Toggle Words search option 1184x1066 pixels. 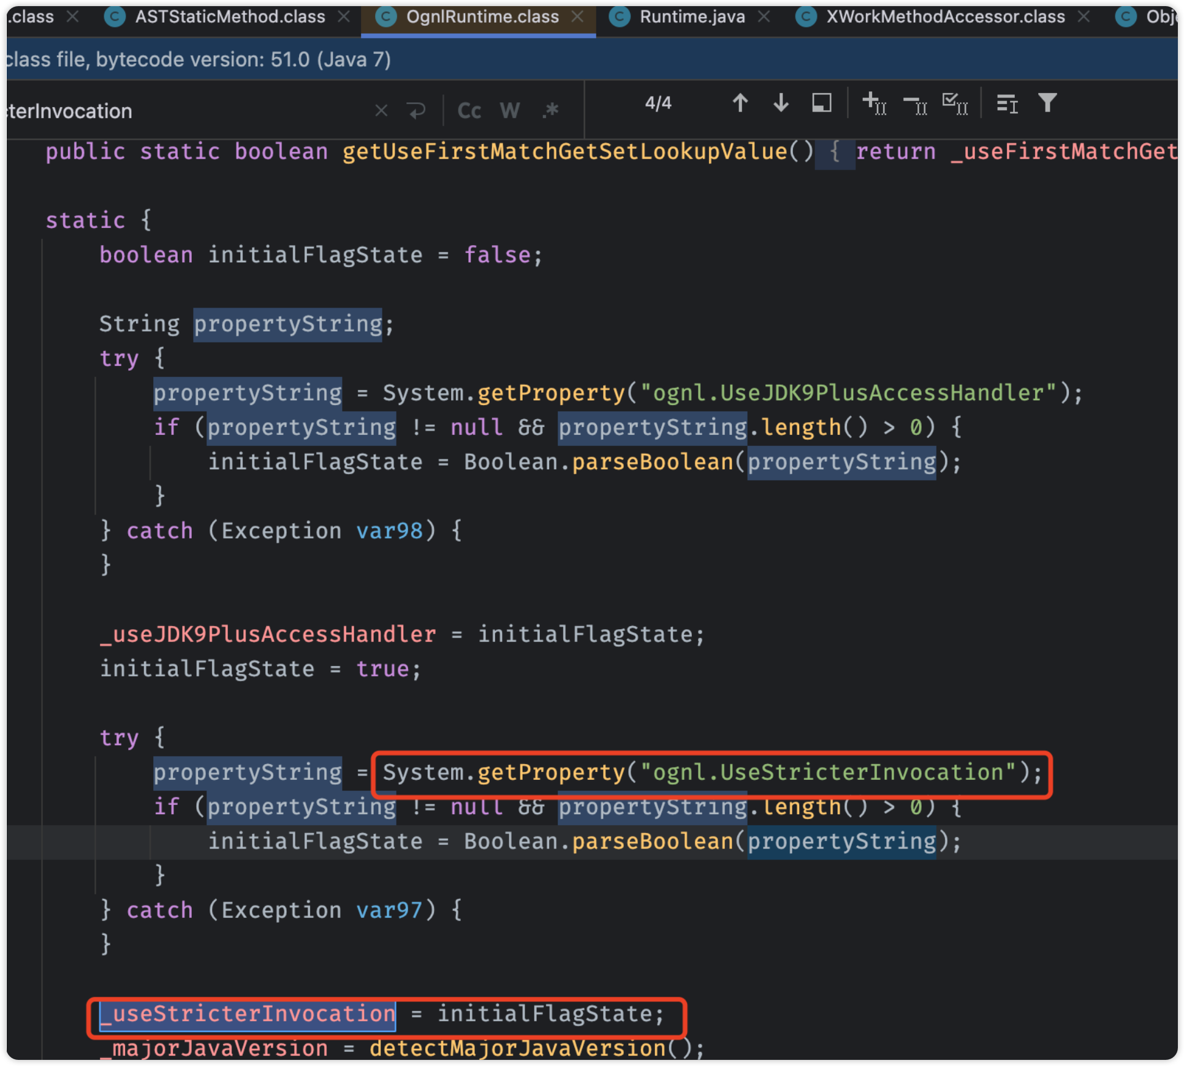point(510,111)
